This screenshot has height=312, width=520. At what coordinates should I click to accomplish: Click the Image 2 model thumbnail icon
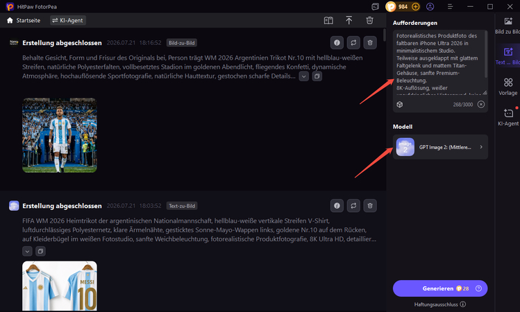coord(405,147)
